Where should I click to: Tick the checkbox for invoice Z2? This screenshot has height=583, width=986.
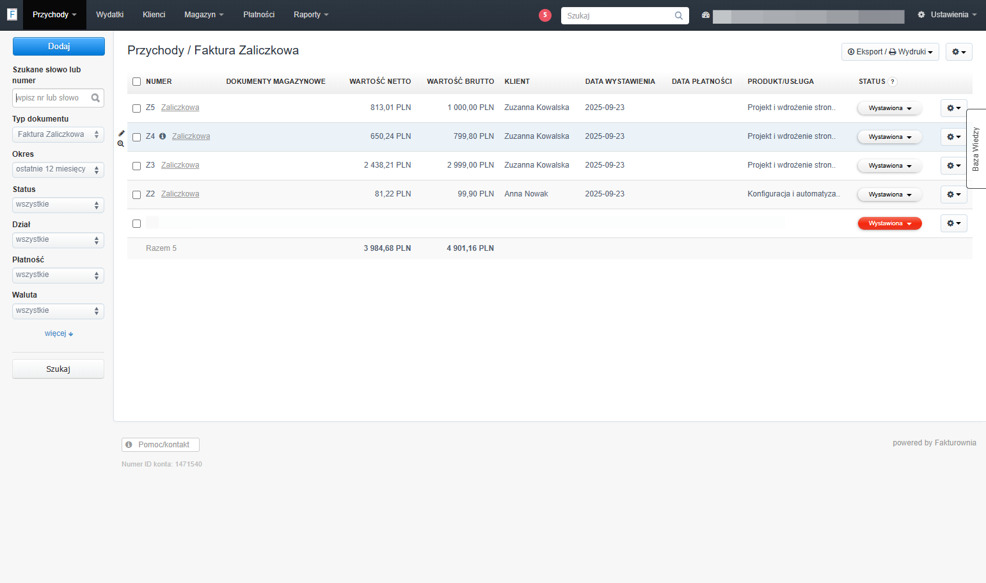(x=136, y=195)
